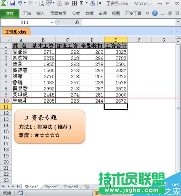
Task: Switch to the 开发工具 ribbon tab
Action: pyautogui.click(x=133, y=13)
